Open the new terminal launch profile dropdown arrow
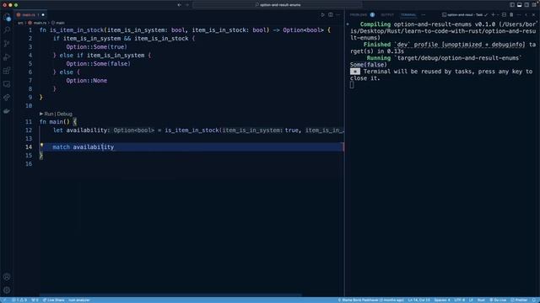The width and height of the screenshot is (540, 303). 498,15
